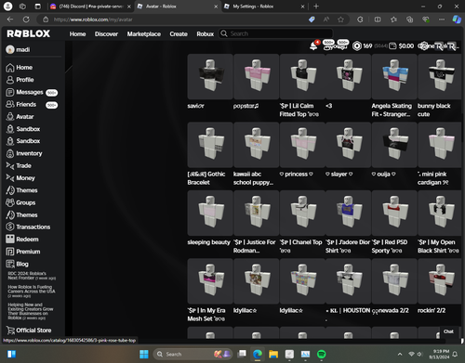Select Red PSD Sporty item thumbnail
This screenshot has width=465, height=363.
(x=394, y=213)
